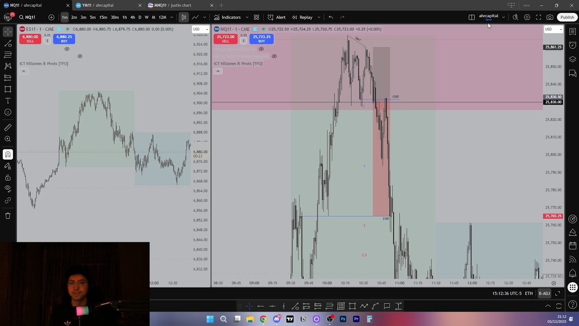Open the patterns drawing tool group
579x326 pixels.
[x=8, y=66]
